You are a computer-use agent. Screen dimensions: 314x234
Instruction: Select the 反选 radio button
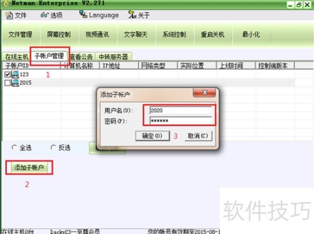coord(53,147)
